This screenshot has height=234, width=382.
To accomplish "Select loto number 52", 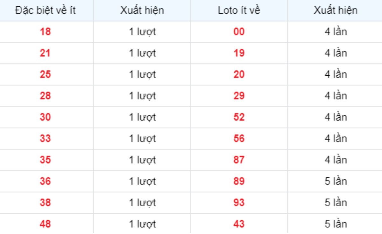I will [x=239, y=117].
